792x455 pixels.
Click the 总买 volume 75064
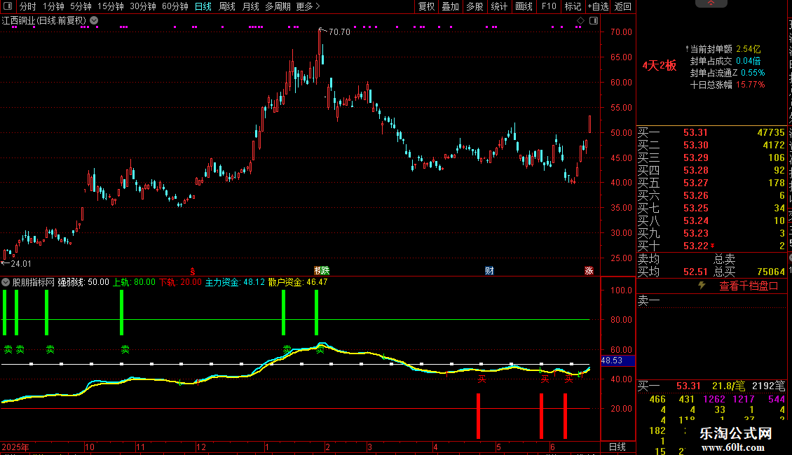click(771, 272)
